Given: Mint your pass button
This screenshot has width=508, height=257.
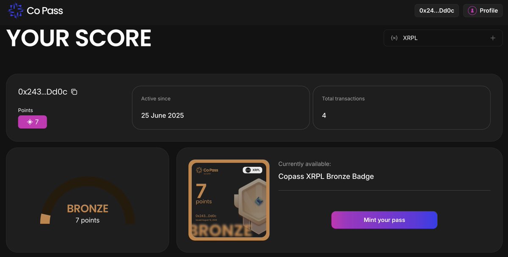Looking at the screenshot, I should [384, 220].
